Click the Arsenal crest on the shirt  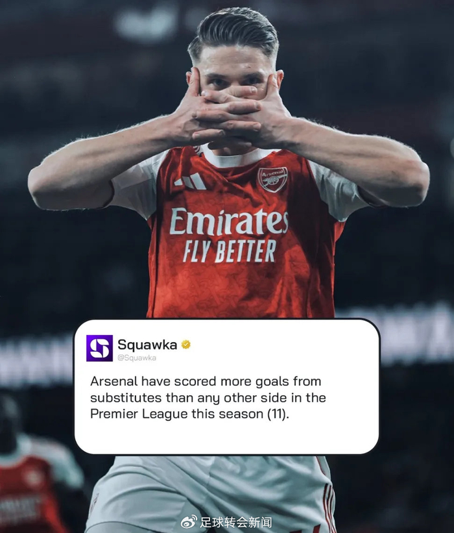click(x=272, y=179)
